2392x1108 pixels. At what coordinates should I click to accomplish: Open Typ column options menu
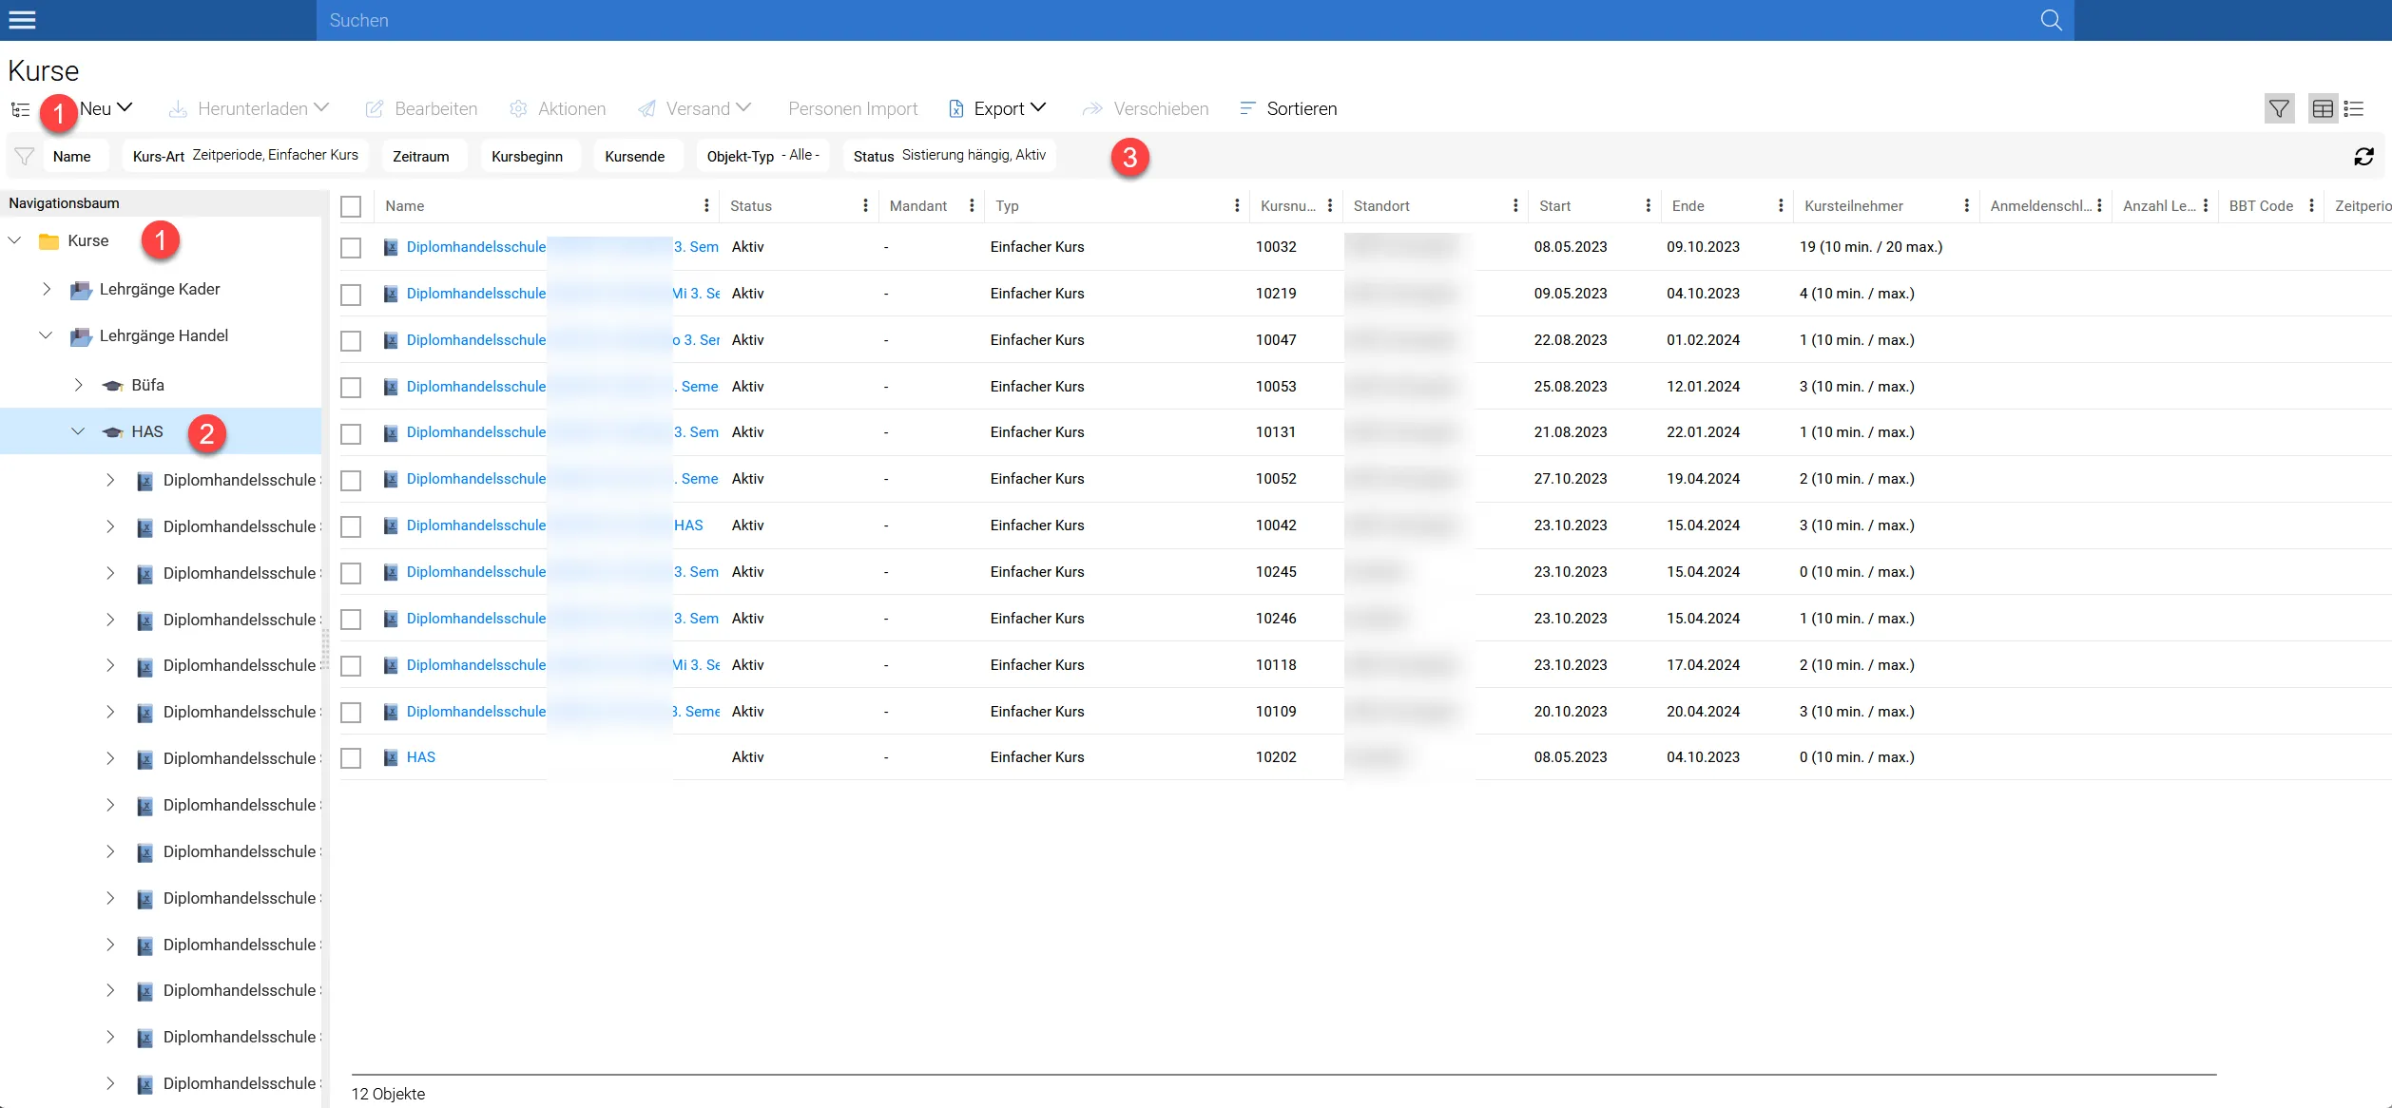coord(1237,206)
